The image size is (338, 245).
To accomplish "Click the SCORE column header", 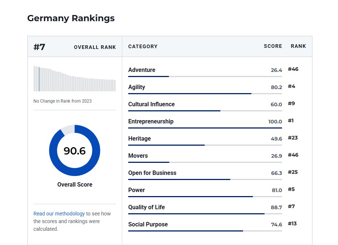I will point(273,46).
